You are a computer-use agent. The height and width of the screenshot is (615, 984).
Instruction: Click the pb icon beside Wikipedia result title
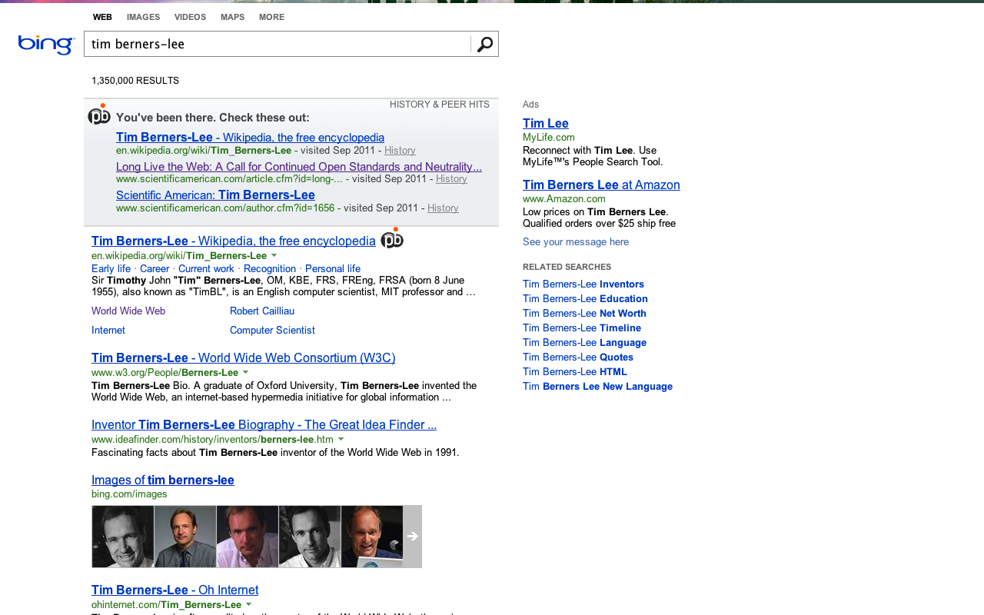392,239
